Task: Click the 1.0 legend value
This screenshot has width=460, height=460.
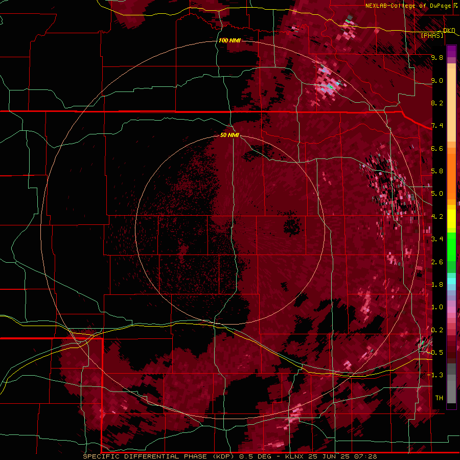Action: pyautogui.click(x=437, y=307)
